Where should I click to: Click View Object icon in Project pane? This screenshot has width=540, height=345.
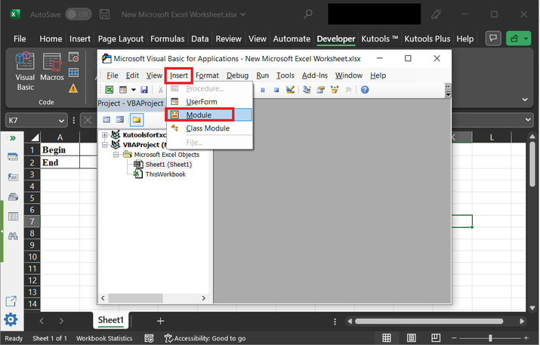coord(120,120)
